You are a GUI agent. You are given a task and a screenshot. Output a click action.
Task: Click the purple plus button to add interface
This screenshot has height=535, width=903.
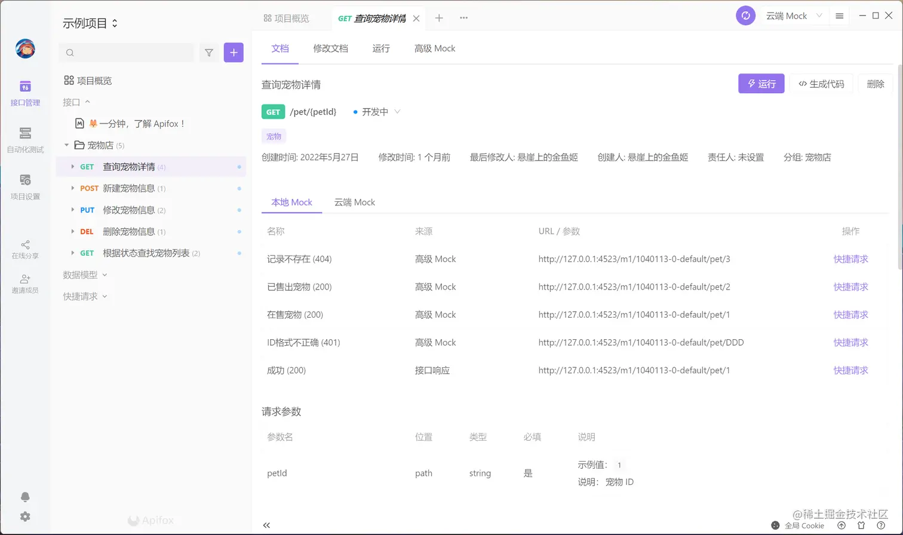coord(234,53)
